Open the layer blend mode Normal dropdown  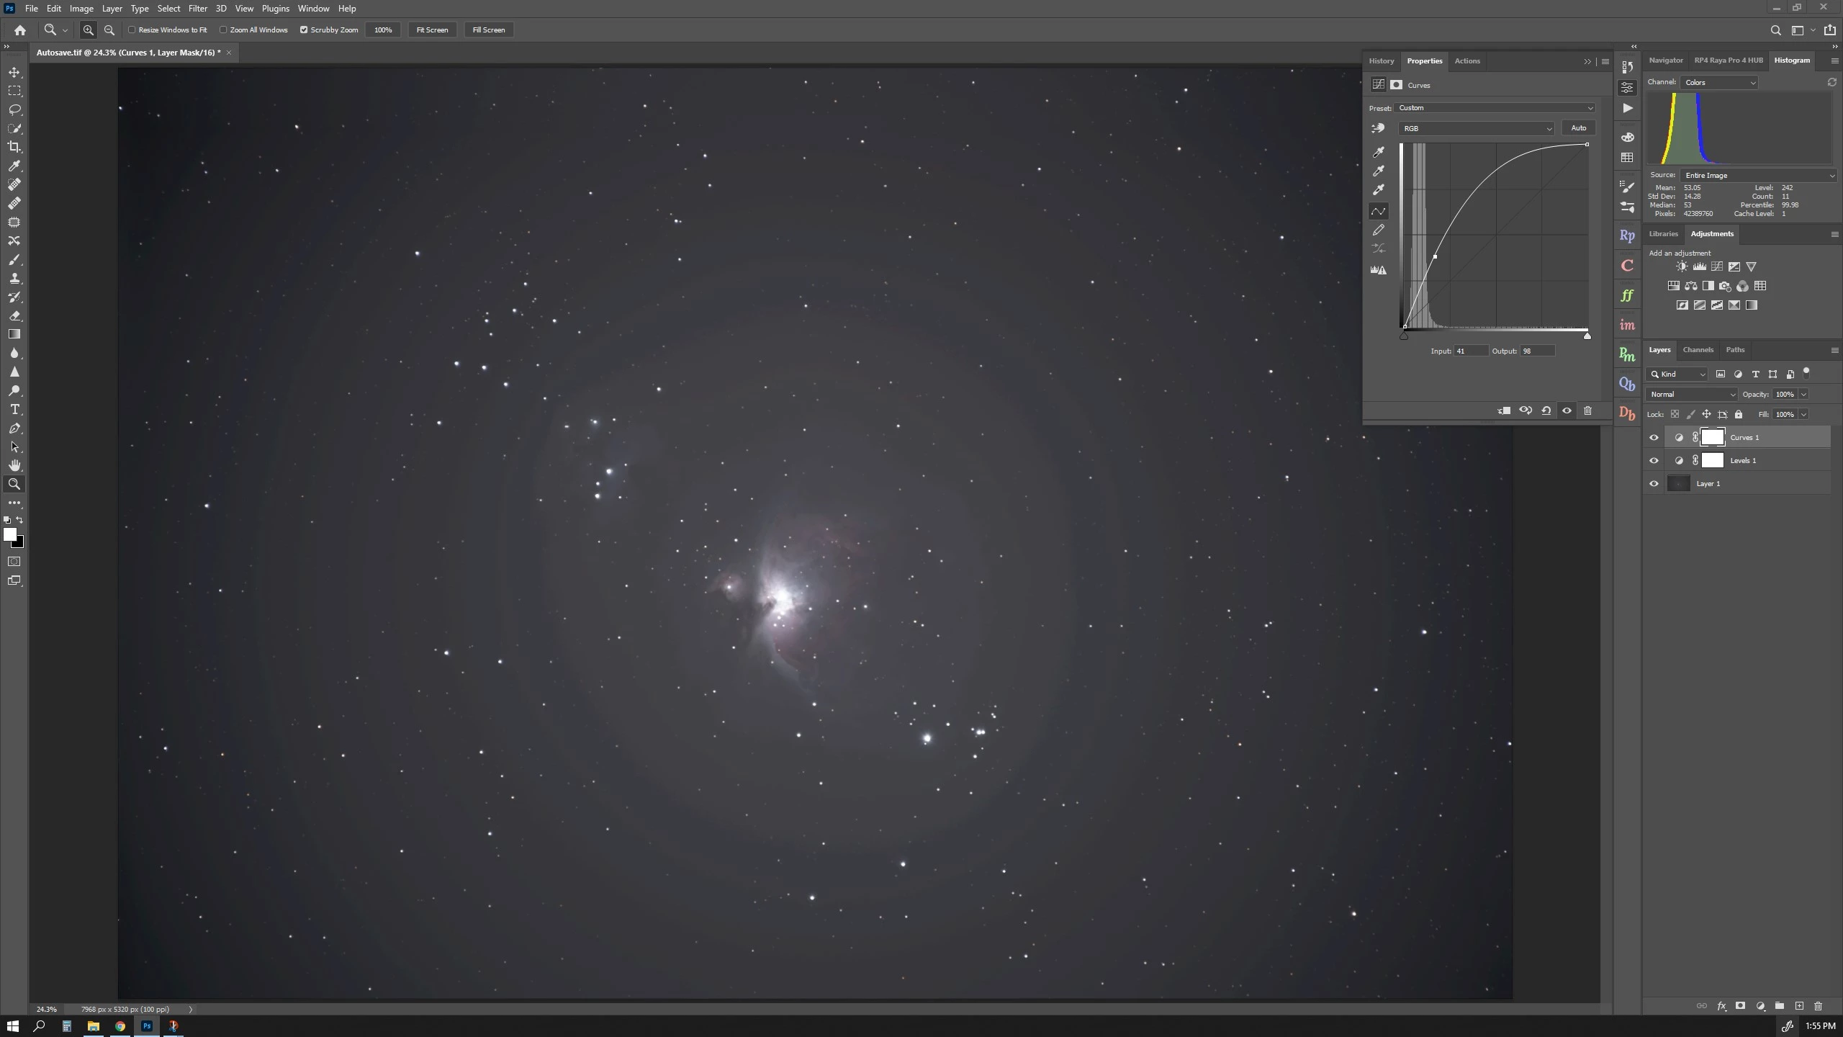(1692, 394)
